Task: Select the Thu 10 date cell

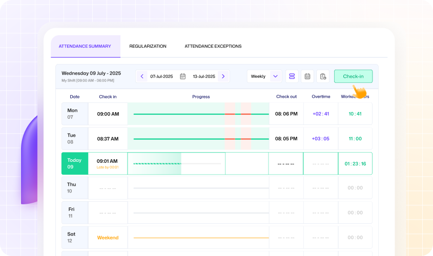Action: 75,188
